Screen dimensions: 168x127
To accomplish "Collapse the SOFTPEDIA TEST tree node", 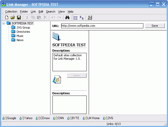I will coord(3,23).
